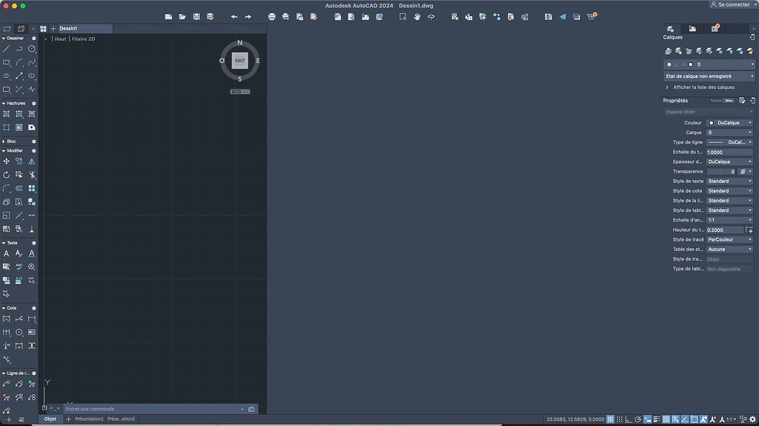Click the layer 0 color swatch
Viewport: 759px width, 426px height.
(x=691, y=64)
